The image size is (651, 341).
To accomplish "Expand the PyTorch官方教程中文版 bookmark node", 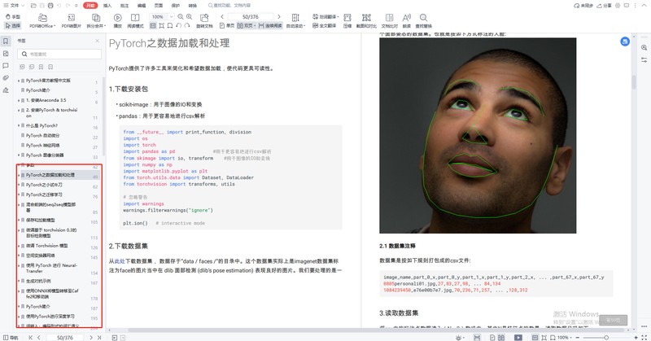I will [x=19, y=81].
